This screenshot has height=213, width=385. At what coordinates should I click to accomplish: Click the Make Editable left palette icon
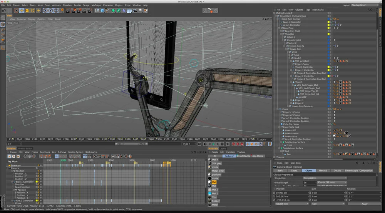[x=3, y=18]
